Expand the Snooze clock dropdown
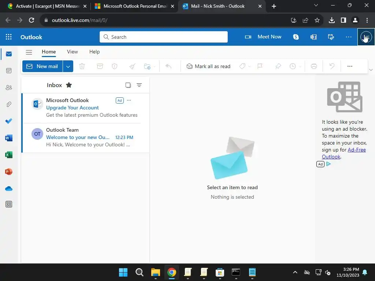The height and width of the screenshot is (281, 375). [300, 67]
